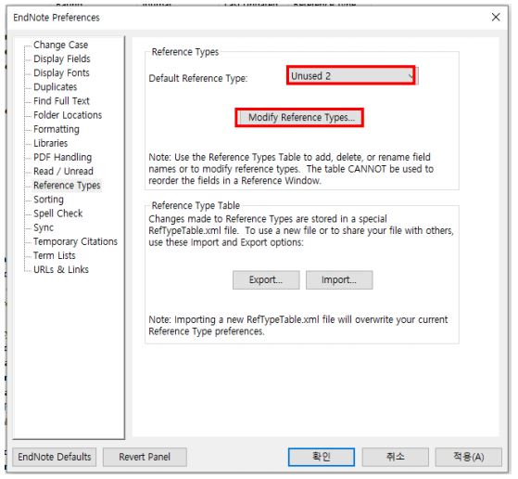Select the Formatting preference item
Viewport: 518px width, 479px height.
(x=57, y=129)
